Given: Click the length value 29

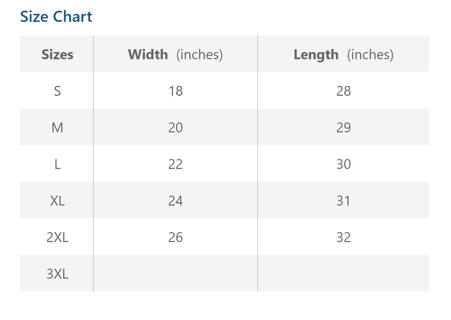Looking at the screenshot, I should click(343, 128).
